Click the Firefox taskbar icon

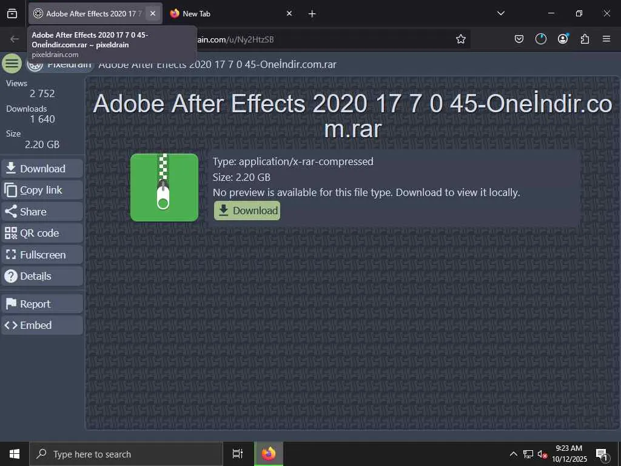click(x=269, y=454)
